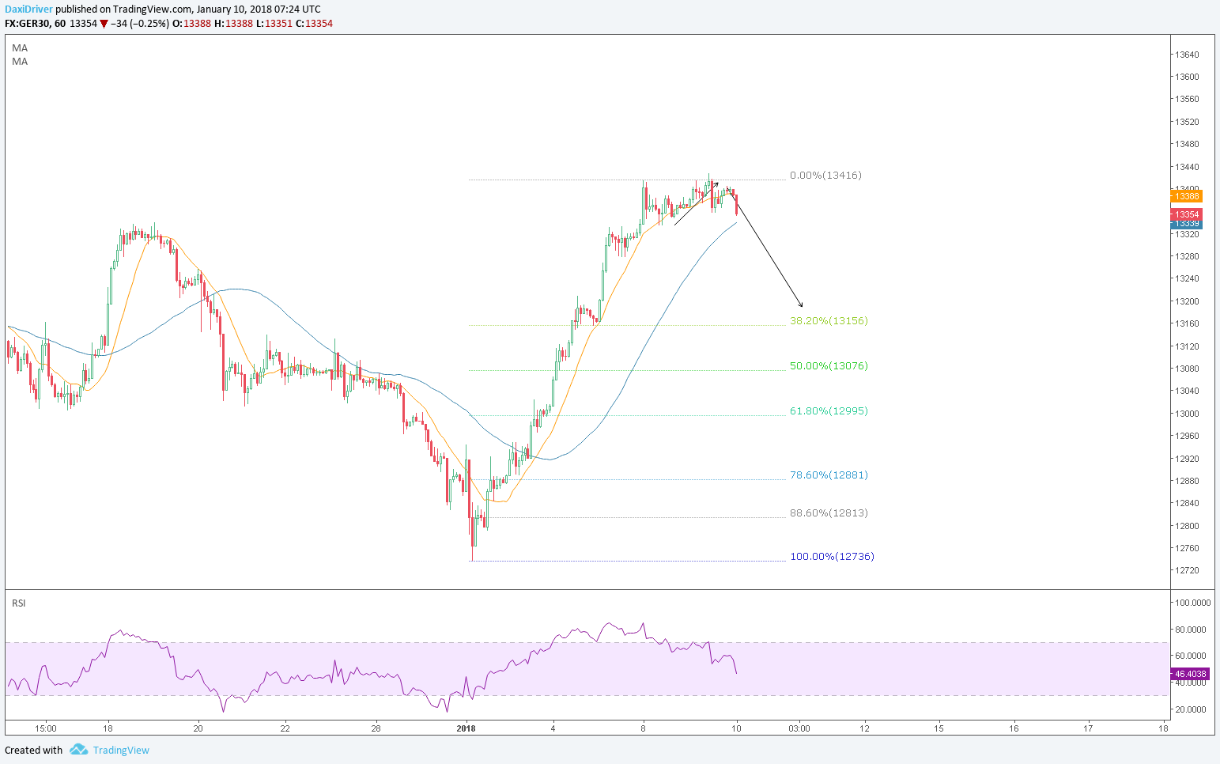The width and height of the screenshot is (1220, 764).
Task: Click the 13520 price axis label
Action: click(x=1187, y=123)
